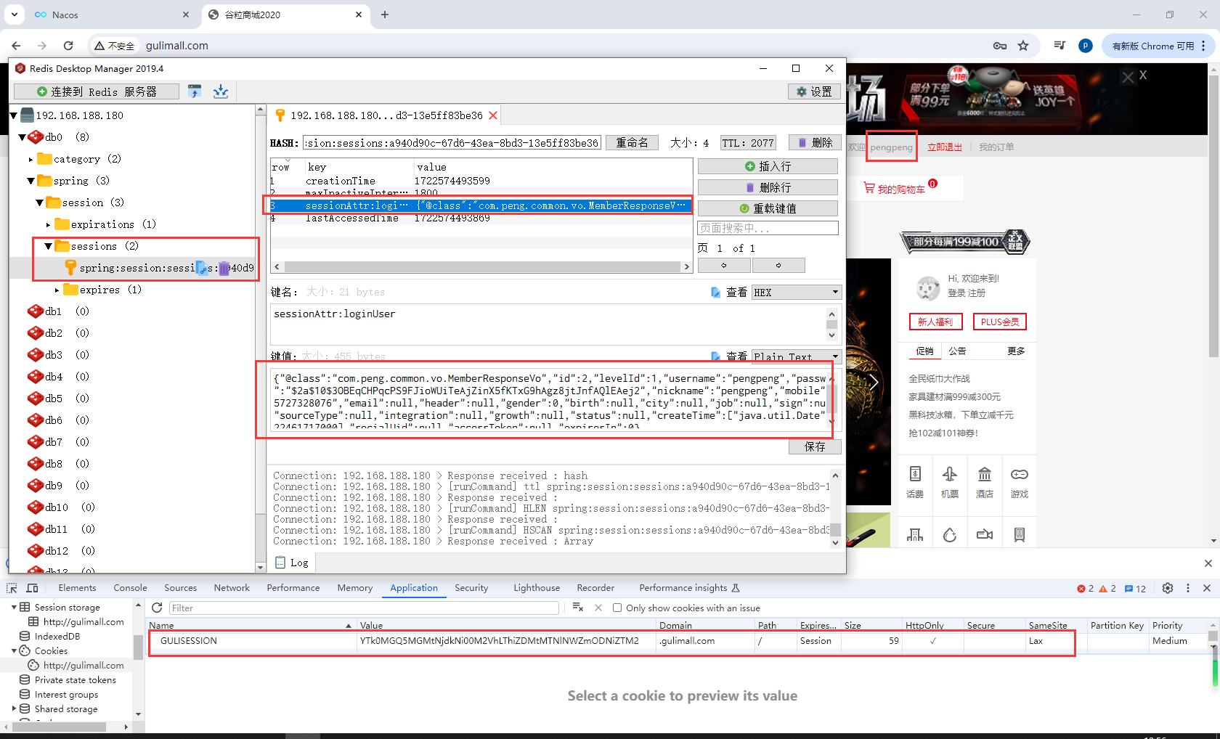The image size is (1220, 739).
Task: Click 重命名 rename key button
Action: click(633, 143)
